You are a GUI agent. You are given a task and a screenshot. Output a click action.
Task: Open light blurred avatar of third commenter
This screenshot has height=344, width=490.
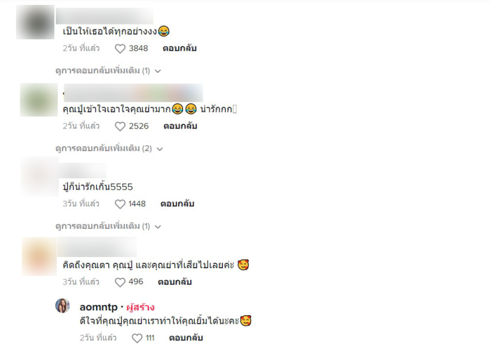[40, 177]
